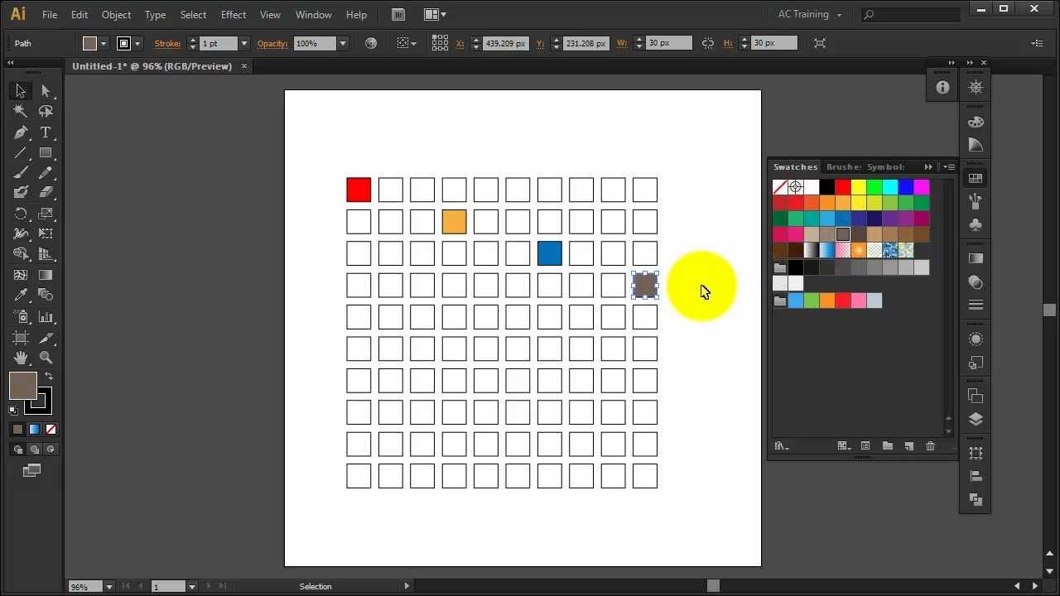Select the Eraser tool

46,192
